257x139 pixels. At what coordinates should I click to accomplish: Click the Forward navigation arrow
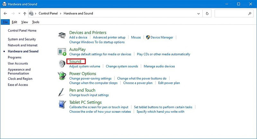(x=13, y=13)
